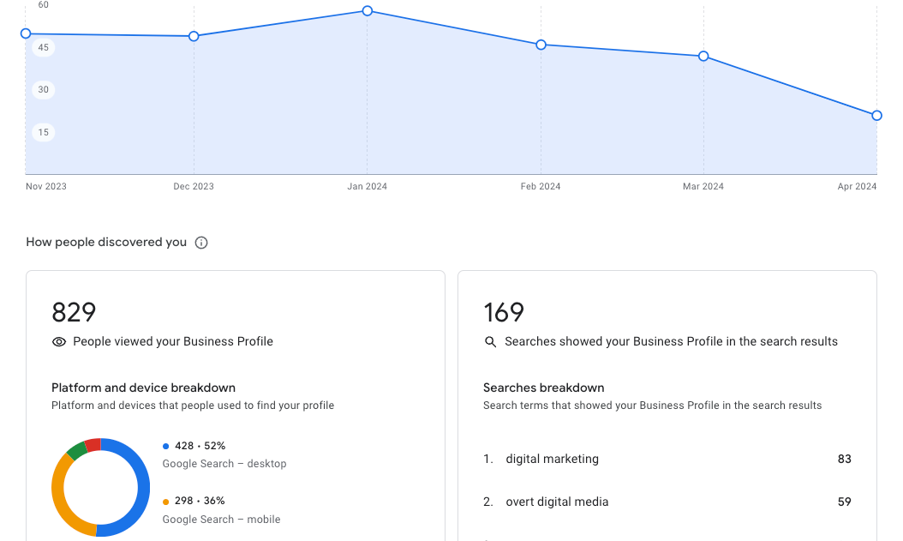The height and width of the screenshot is (541, 903).
Task: Open the "overt digital media" search term
Action: [557, 502]
